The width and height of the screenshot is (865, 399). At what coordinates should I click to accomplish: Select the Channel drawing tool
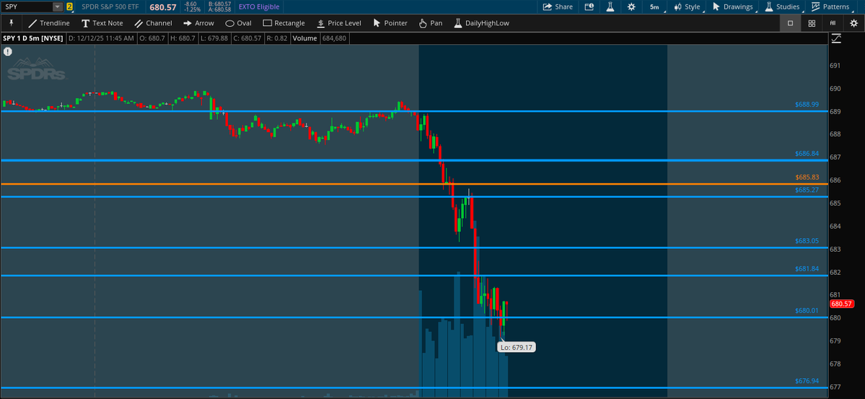[x=154, y=23]
